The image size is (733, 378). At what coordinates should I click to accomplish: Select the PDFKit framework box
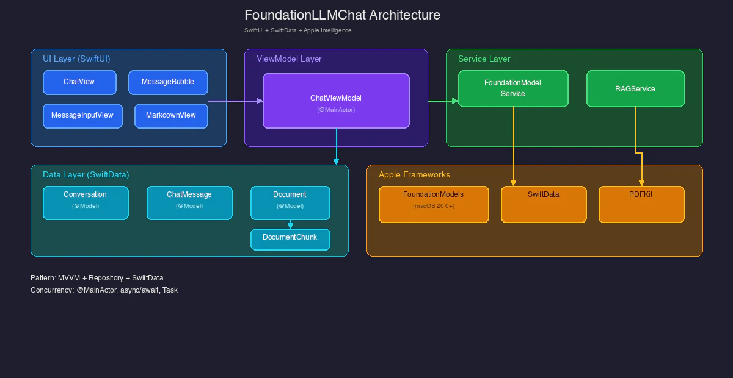pyautogui.click(x=641, y=204)
